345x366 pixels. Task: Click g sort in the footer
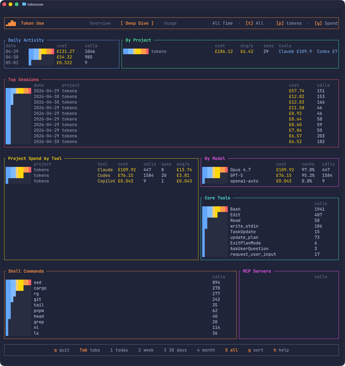256,350
